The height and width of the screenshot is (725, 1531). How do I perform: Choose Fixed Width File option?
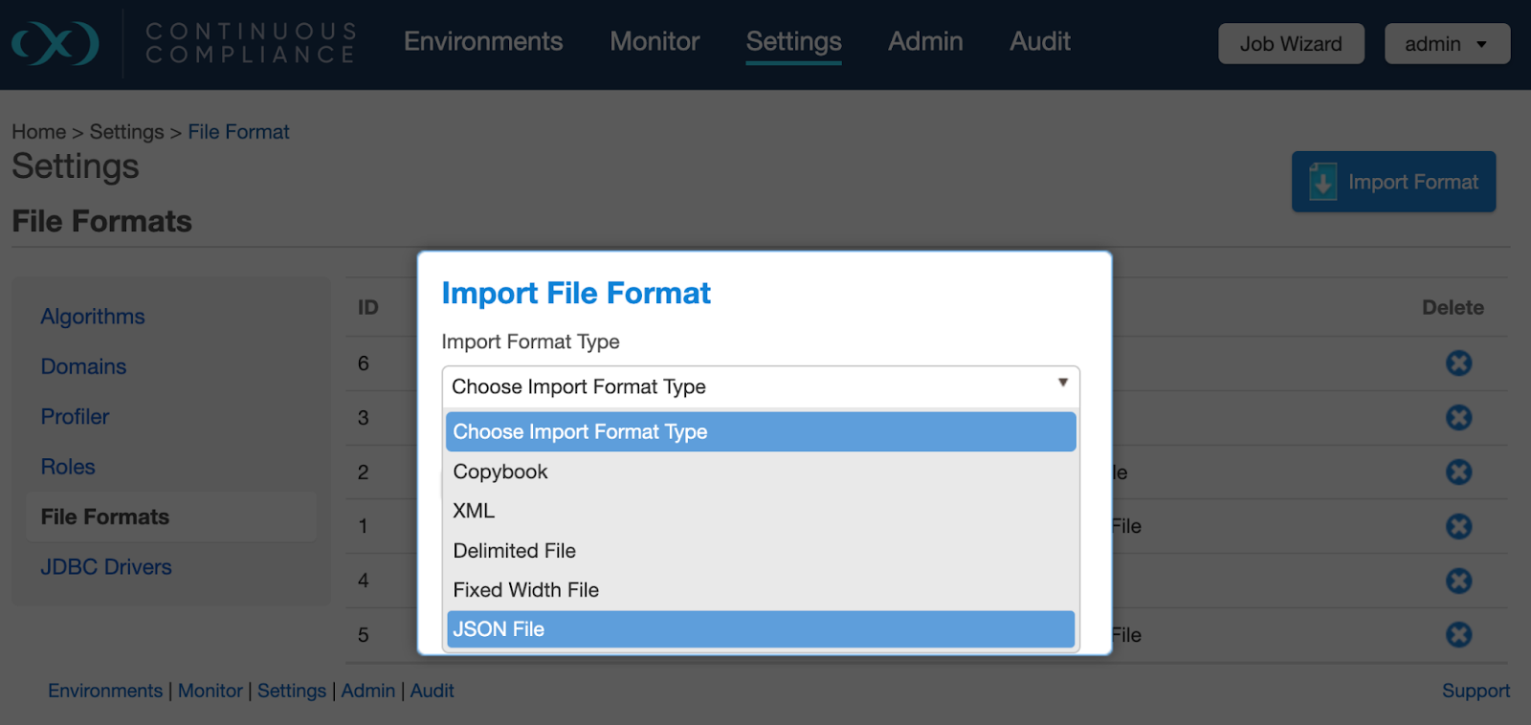tap(760, 590)
